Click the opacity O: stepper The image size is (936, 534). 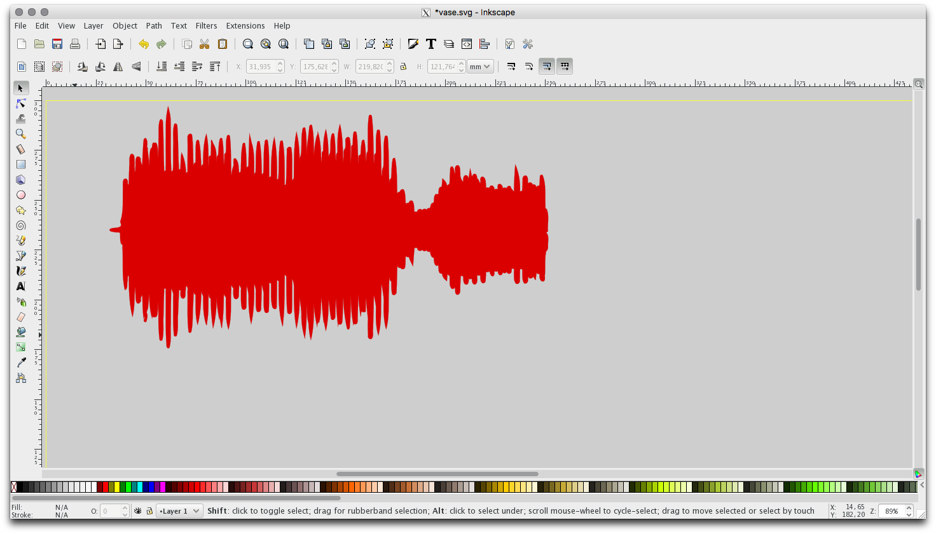pos(125,511)
